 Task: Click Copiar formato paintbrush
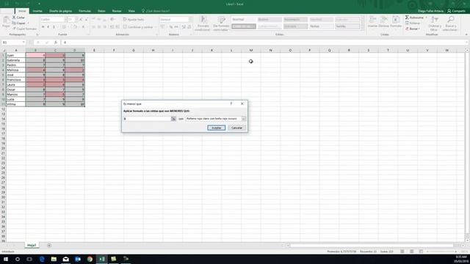(x=24, y=29)
